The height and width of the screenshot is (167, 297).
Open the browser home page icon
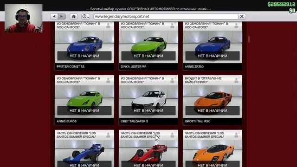click(74, 17)
